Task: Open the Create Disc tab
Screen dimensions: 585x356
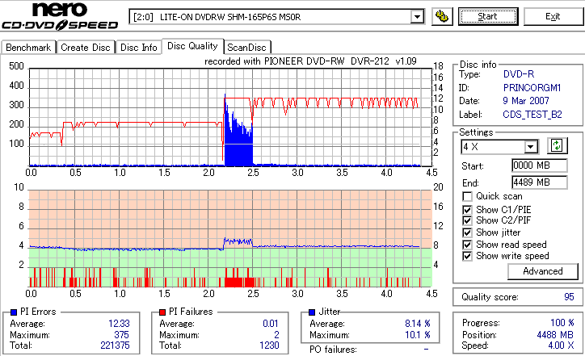Action: pyautogui.click(x=86, y=48)
